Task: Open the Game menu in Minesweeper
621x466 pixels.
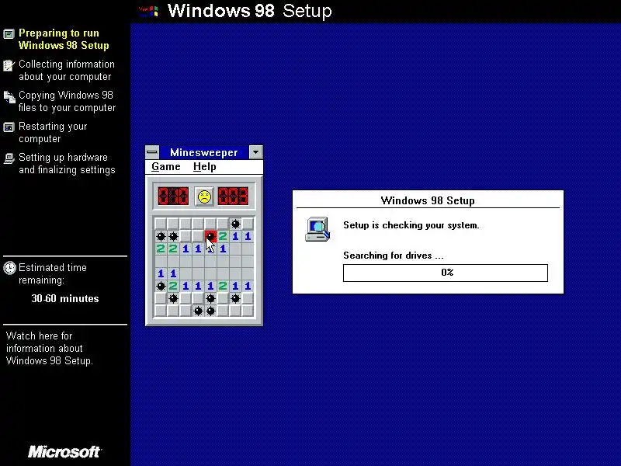Action: [166, 167]
